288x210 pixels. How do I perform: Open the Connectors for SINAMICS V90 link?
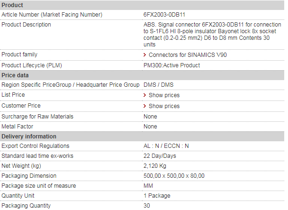click(x=188, y=55)
